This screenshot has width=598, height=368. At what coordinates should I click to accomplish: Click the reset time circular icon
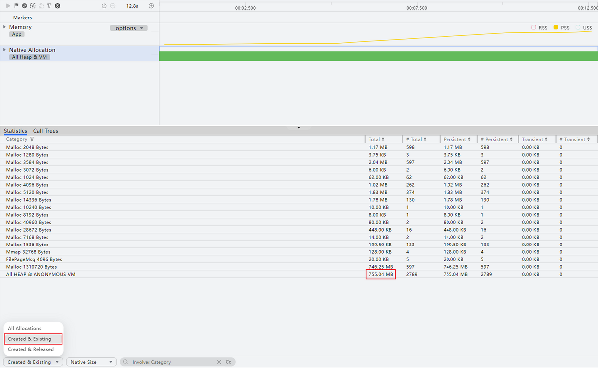click(104, 6)
